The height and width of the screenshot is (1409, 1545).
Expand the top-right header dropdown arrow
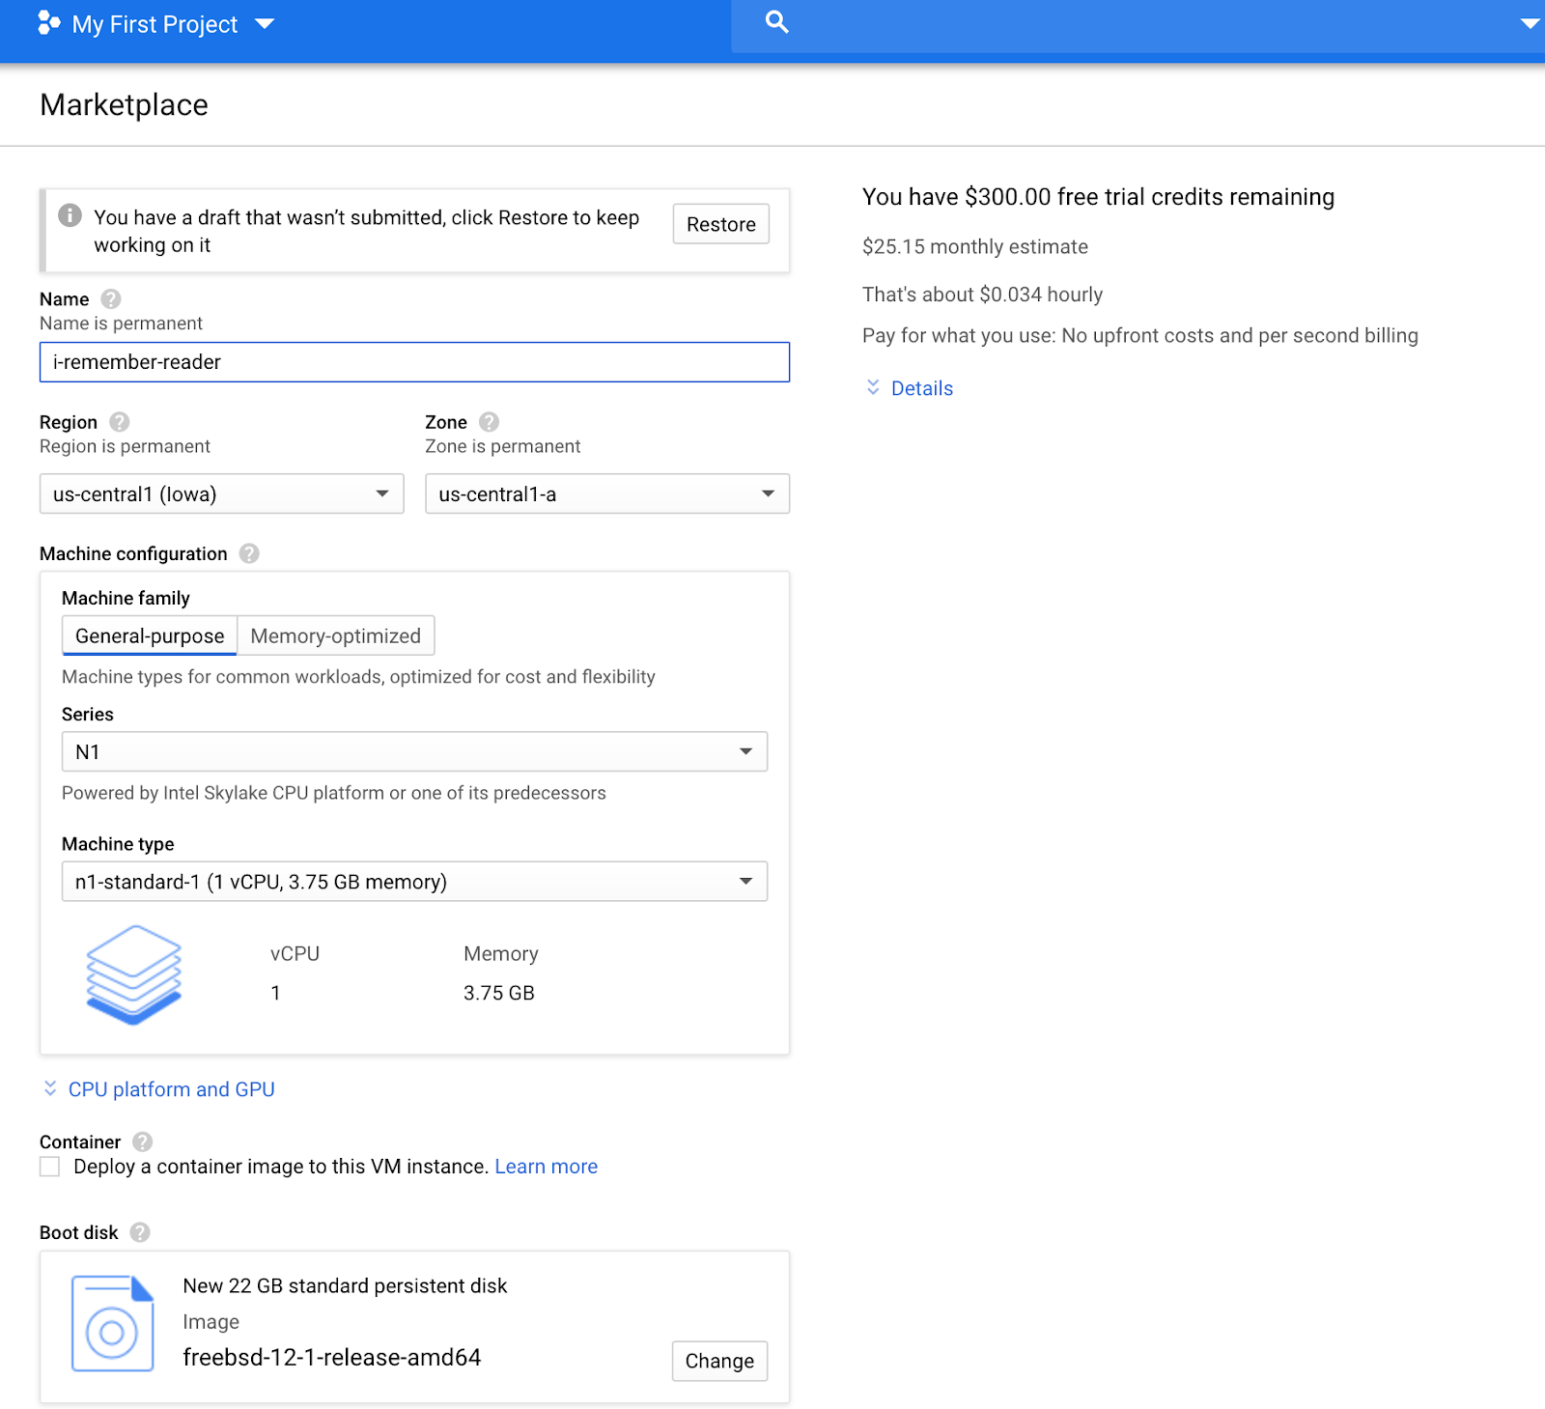point(1530,24)
